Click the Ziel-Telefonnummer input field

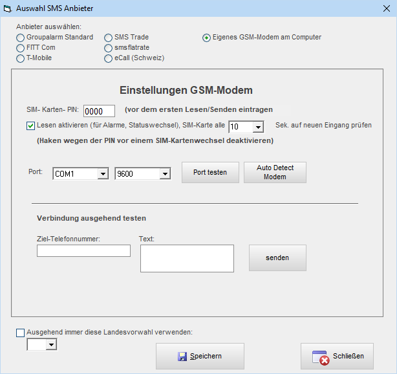[x=83, y=251]
